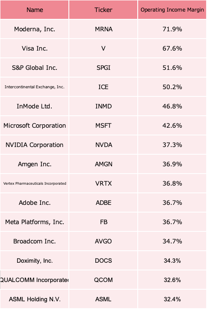Select the SPGI ticker cell
207x309 pixels.
(103, 68)
